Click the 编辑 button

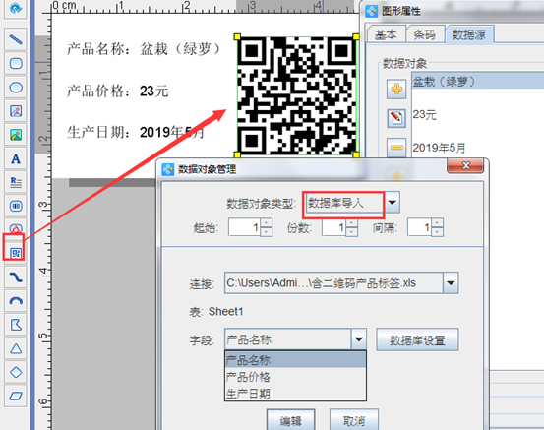(x=291, y=420)
